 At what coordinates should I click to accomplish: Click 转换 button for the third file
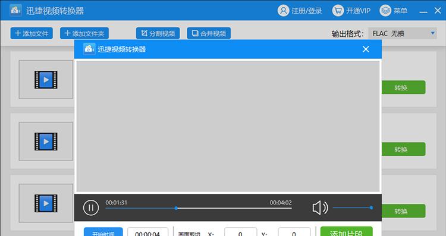point(403,210)
